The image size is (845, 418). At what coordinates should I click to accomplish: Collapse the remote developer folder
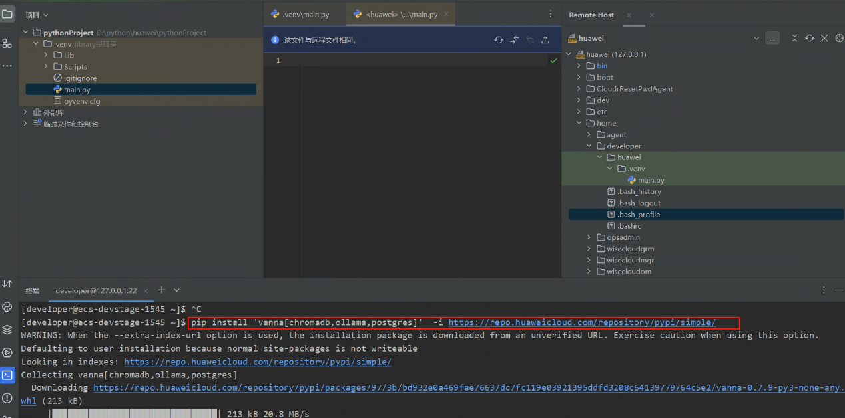click(589, 146)
